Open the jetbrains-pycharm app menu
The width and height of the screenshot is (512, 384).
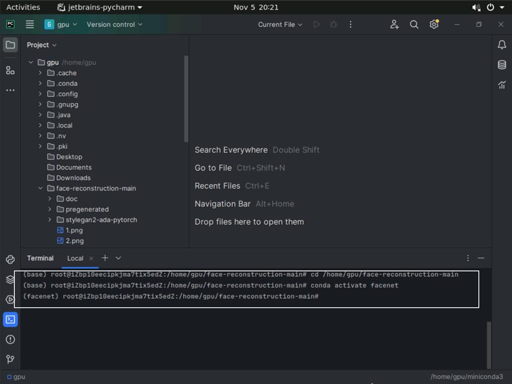coord(99,7)
